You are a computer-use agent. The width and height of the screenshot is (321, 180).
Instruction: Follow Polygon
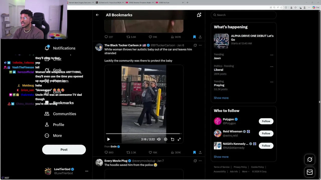click(x=266, y=121)
